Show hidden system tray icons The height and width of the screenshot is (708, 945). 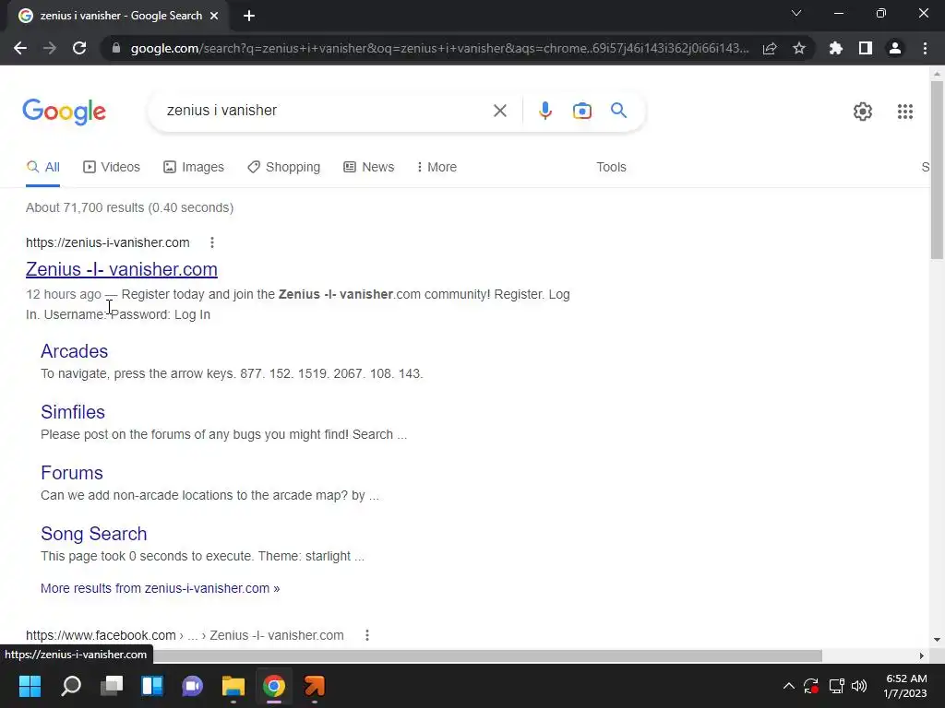pos(788,686)
